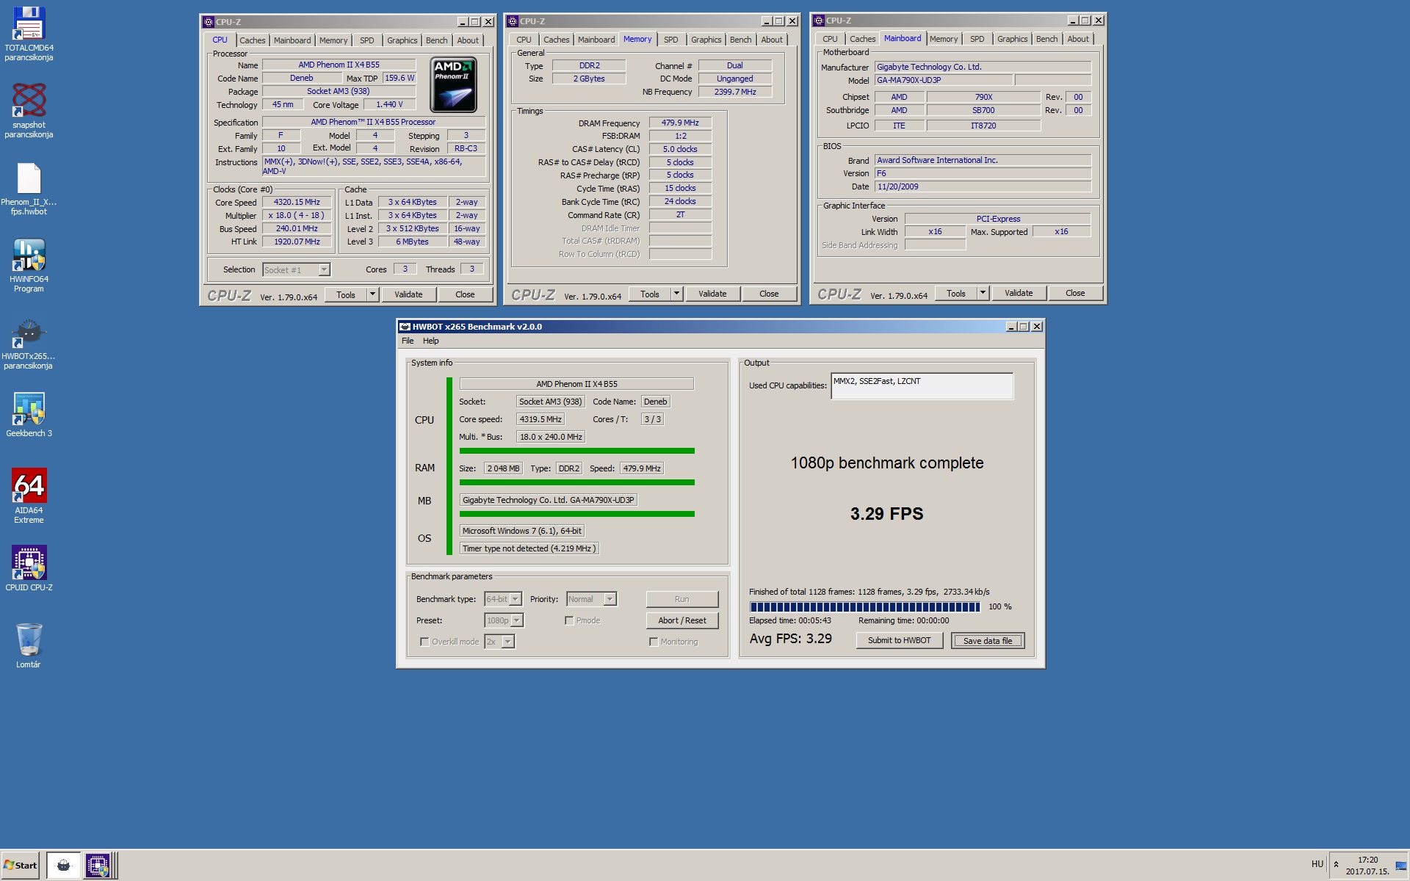Click Tools button in Mainboard CPU-Z window
The height and width of the screenshot is (881, 1410).
[x=955, y=293]
